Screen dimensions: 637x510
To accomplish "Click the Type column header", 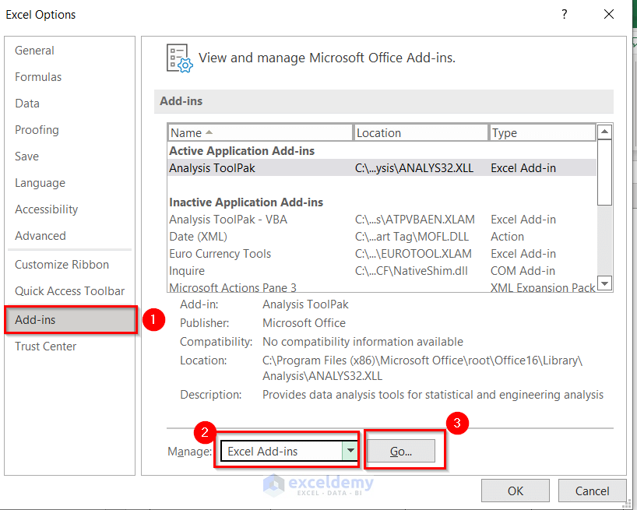I will tap(541, 133).
